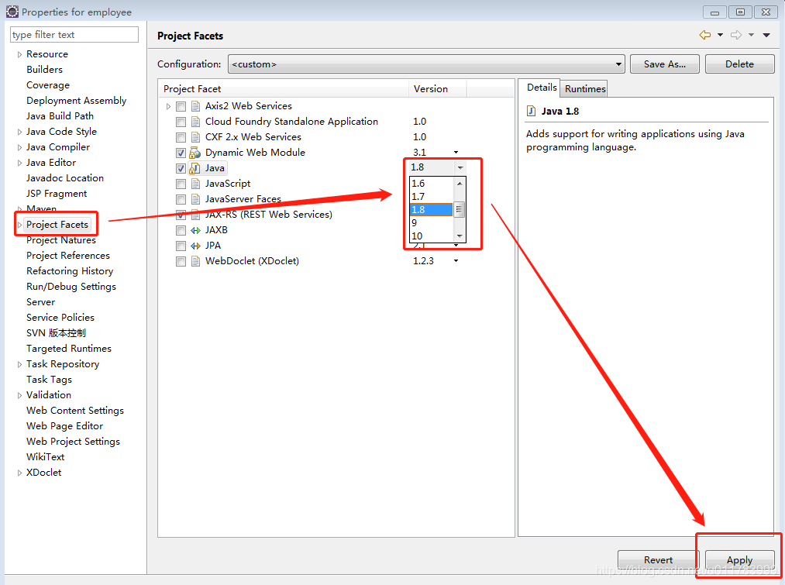785x585 pixels.
Task: Toggle the Java version 1.8 dropdown arrow
Action: (x=460, y=167)
